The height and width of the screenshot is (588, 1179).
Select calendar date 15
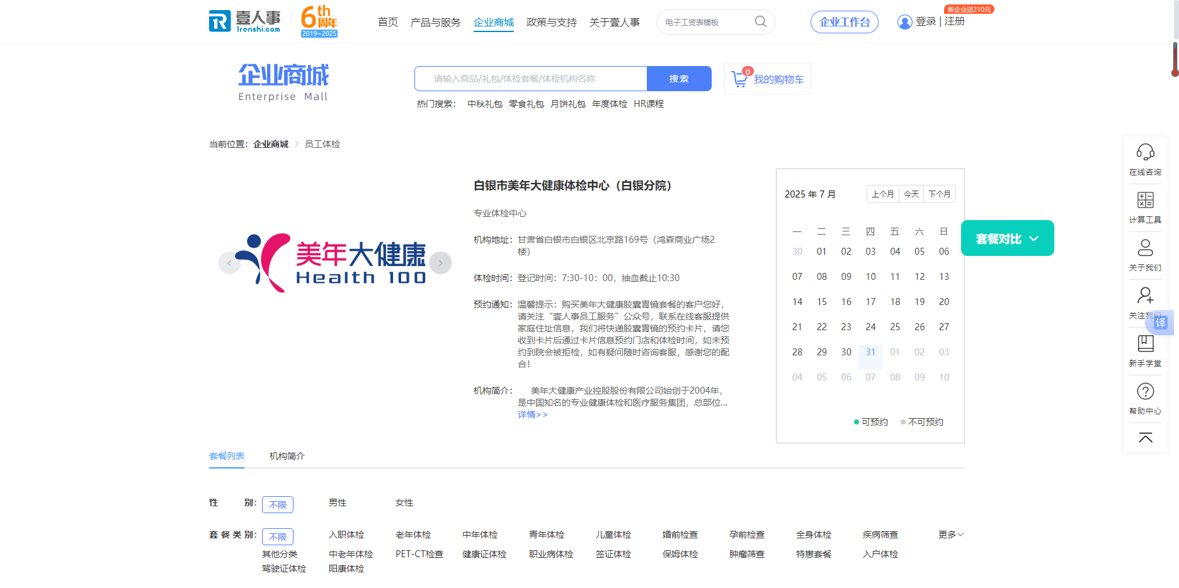pyautogui.click(x=822, y=302)
